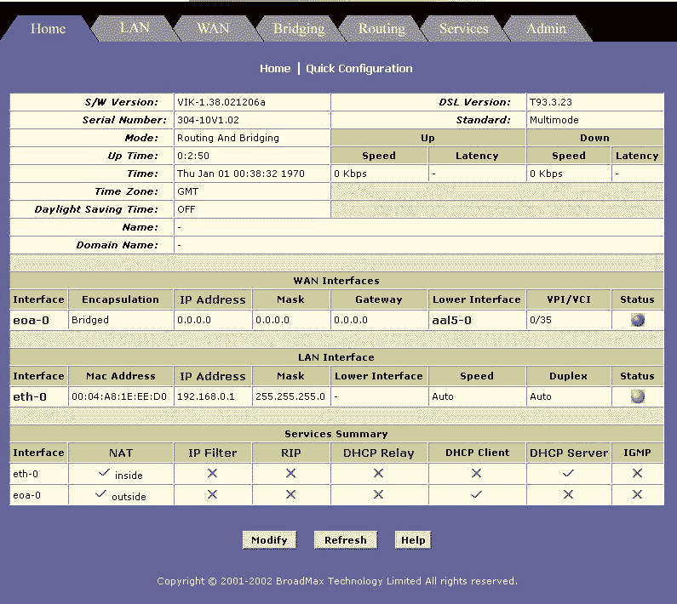Image resolution: width=677 pixels, height=604 pixels.
Task: Click the DHCP Server cross for eoa-0
Action: tap(568, 494)
